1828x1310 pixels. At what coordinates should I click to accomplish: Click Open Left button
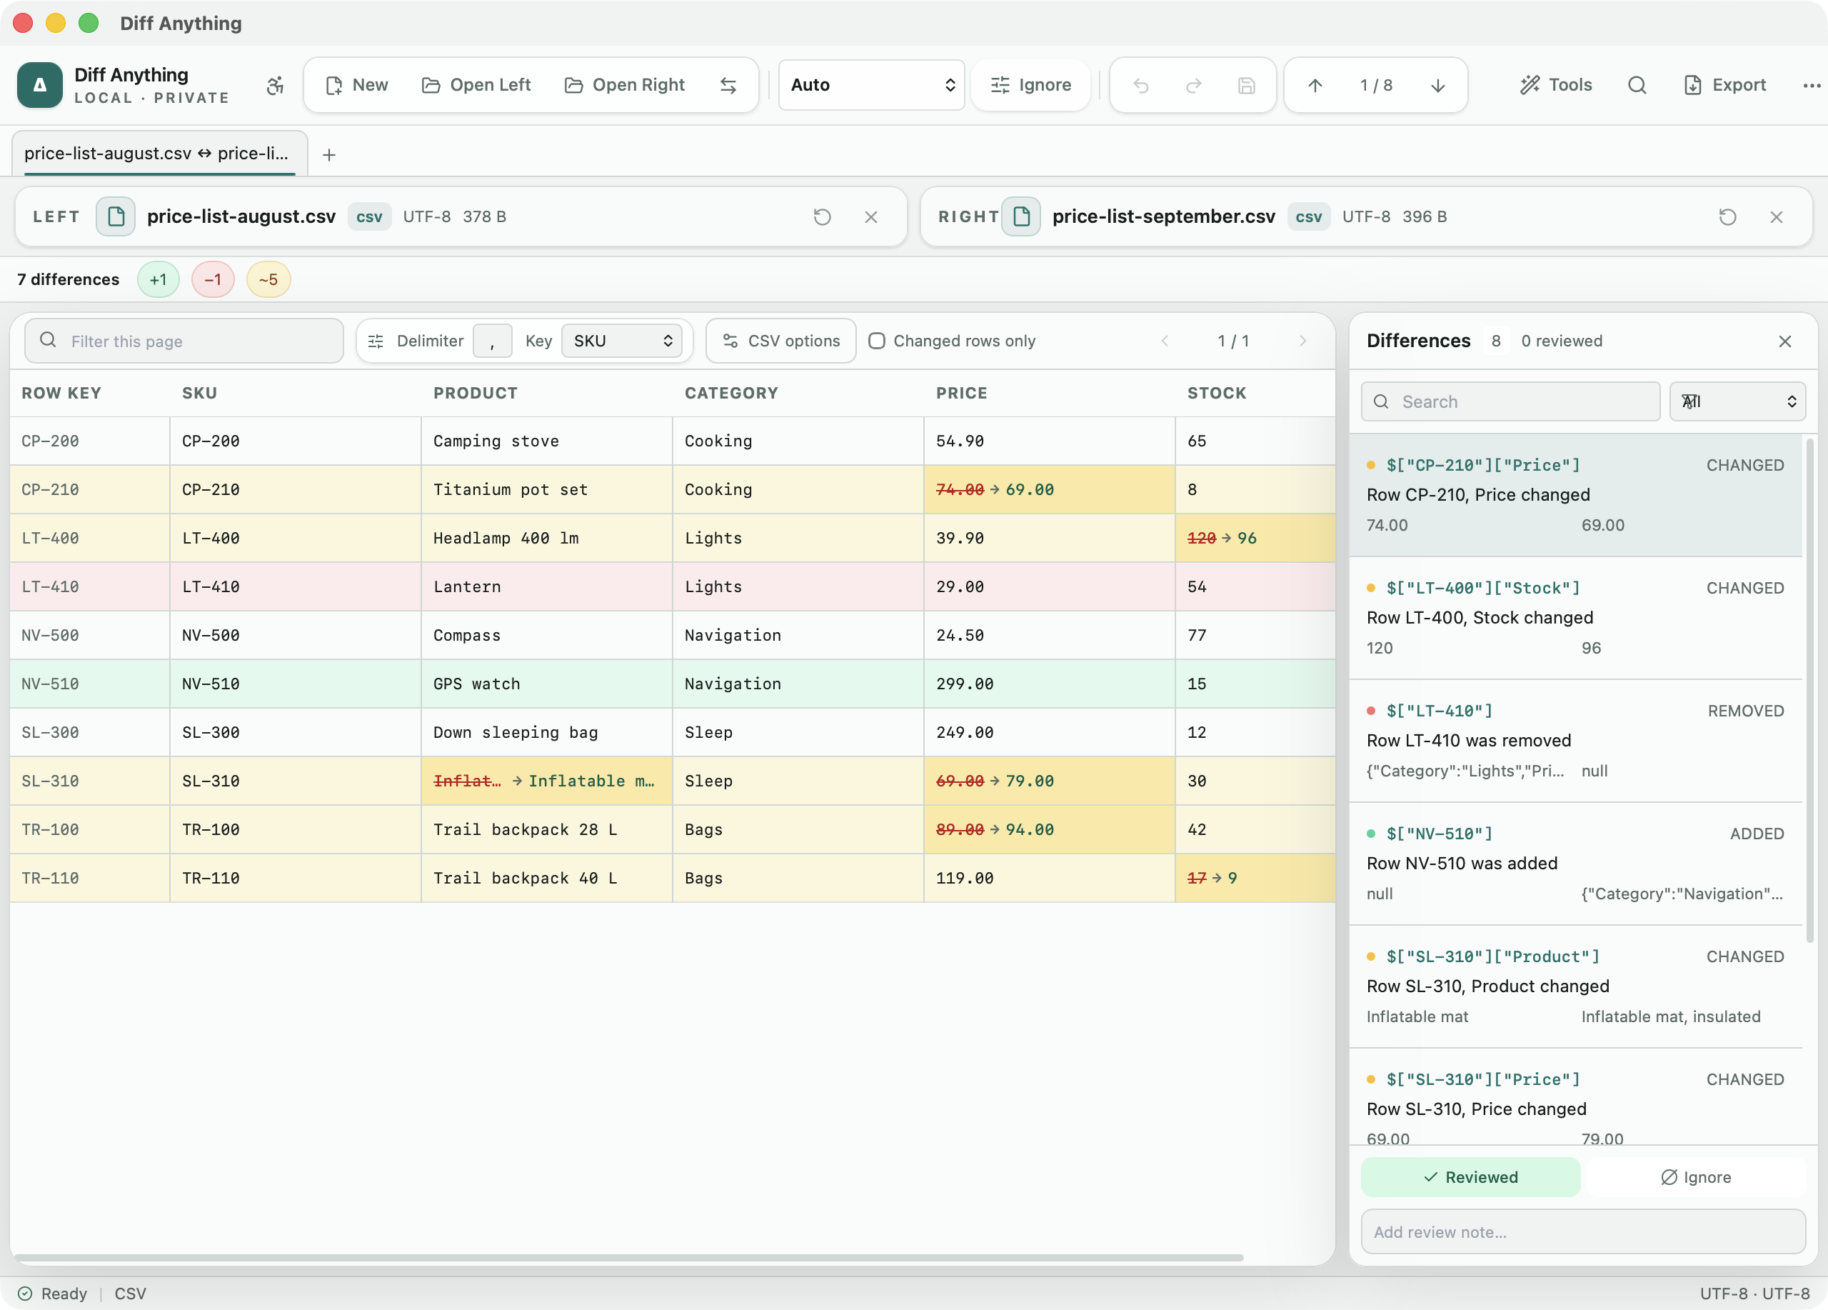click(476, 86)
